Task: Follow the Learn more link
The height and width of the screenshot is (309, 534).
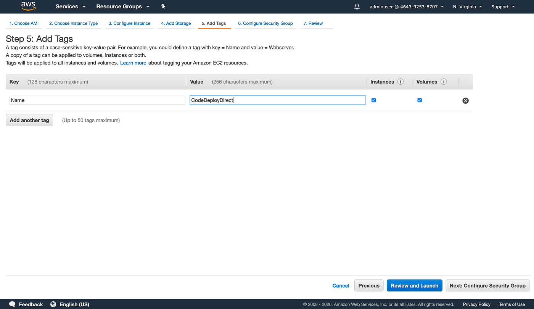Action: [x=133, y=63]
